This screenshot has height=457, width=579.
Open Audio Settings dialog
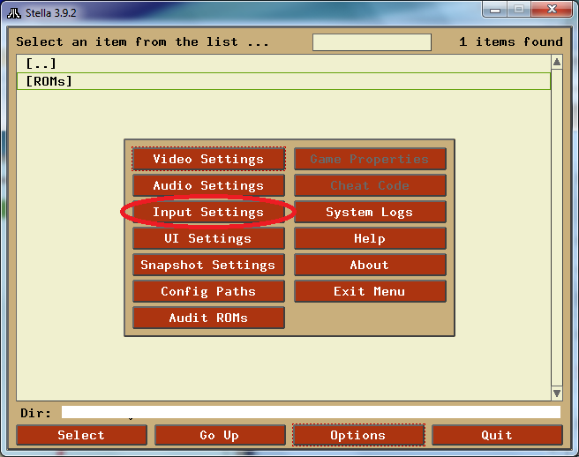(208, 185)
